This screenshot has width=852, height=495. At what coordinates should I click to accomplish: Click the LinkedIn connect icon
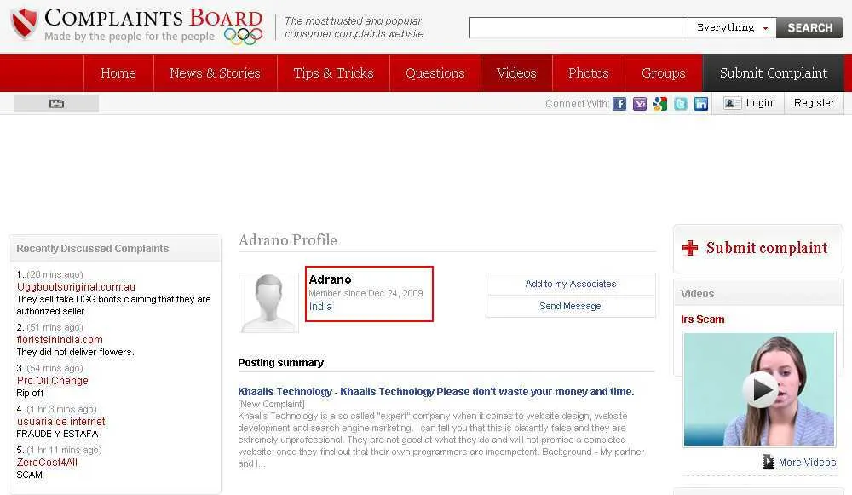701,104
